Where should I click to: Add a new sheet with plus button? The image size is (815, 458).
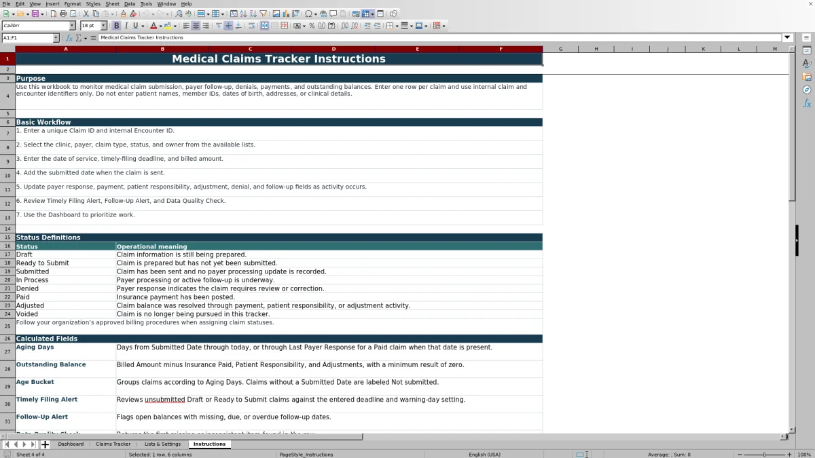coord(46,444)
